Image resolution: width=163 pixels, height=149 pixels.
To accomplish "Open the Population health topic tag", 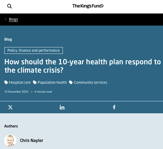I will tap(52, 83).
